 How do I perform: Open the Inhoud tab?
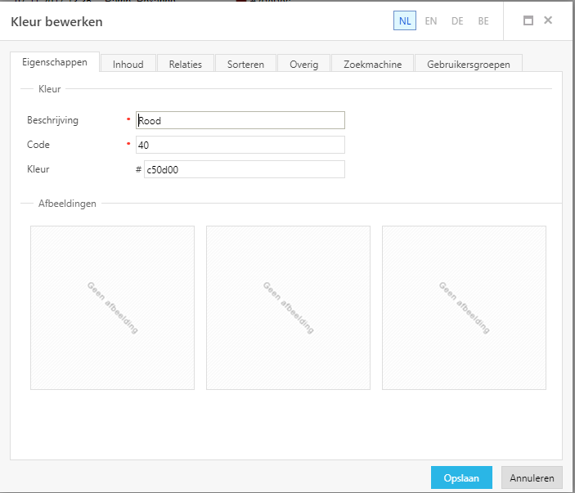(128, 64)
